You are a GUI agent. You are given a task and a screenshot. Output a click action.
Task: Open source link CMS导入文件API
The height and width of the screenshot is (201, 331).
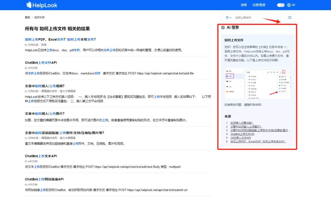pyautogui.click(x=241, y=138)
